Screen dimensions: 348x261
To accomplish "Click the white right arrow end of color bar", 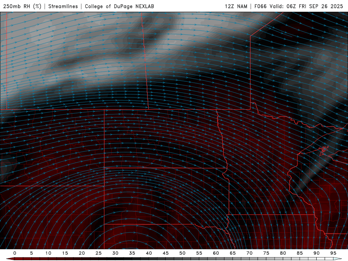I will [x=338, y=259].
